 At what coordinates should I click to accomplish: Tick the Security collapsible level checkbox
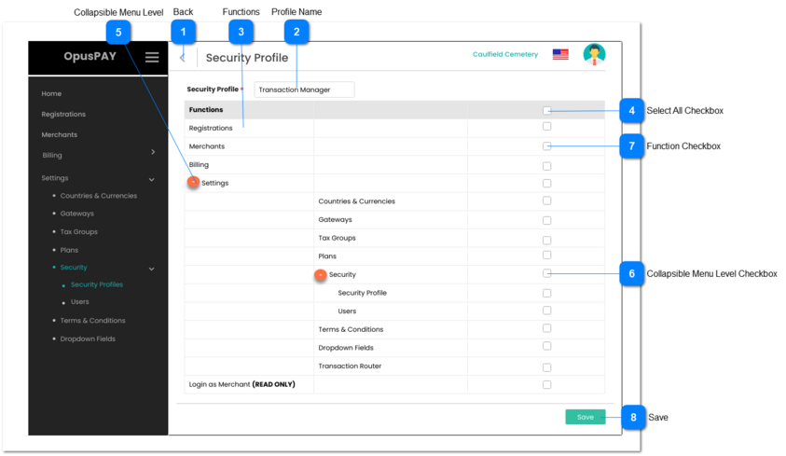[547, 274]
